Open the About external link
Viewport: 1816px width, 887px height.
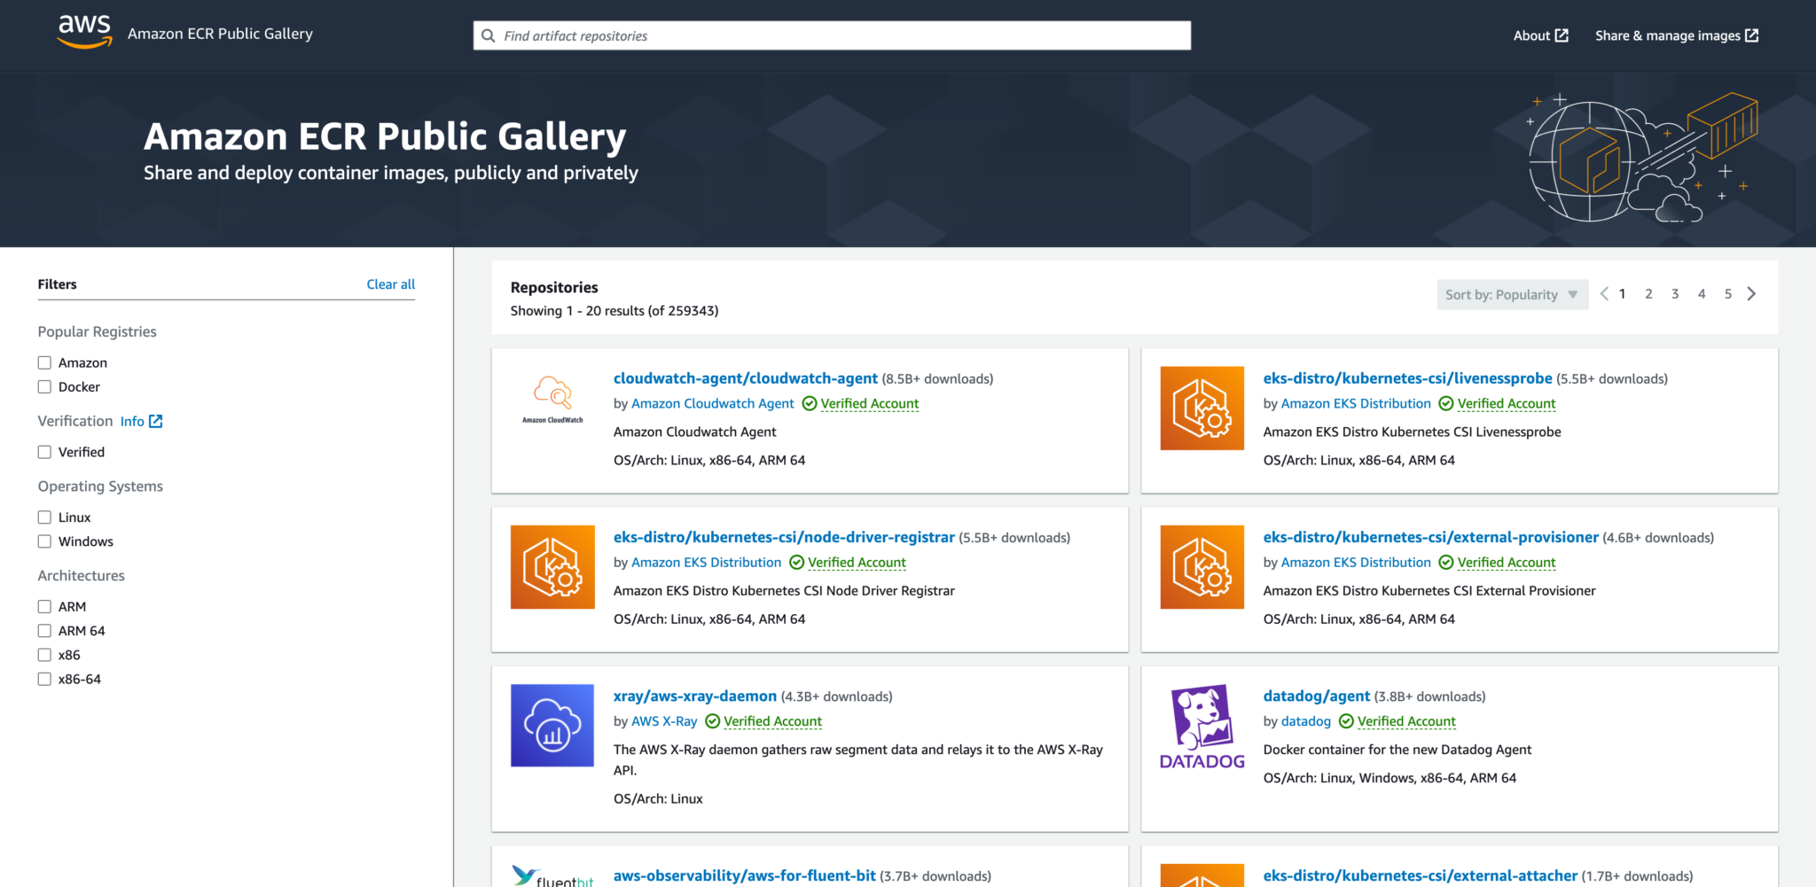point(1540,35)
